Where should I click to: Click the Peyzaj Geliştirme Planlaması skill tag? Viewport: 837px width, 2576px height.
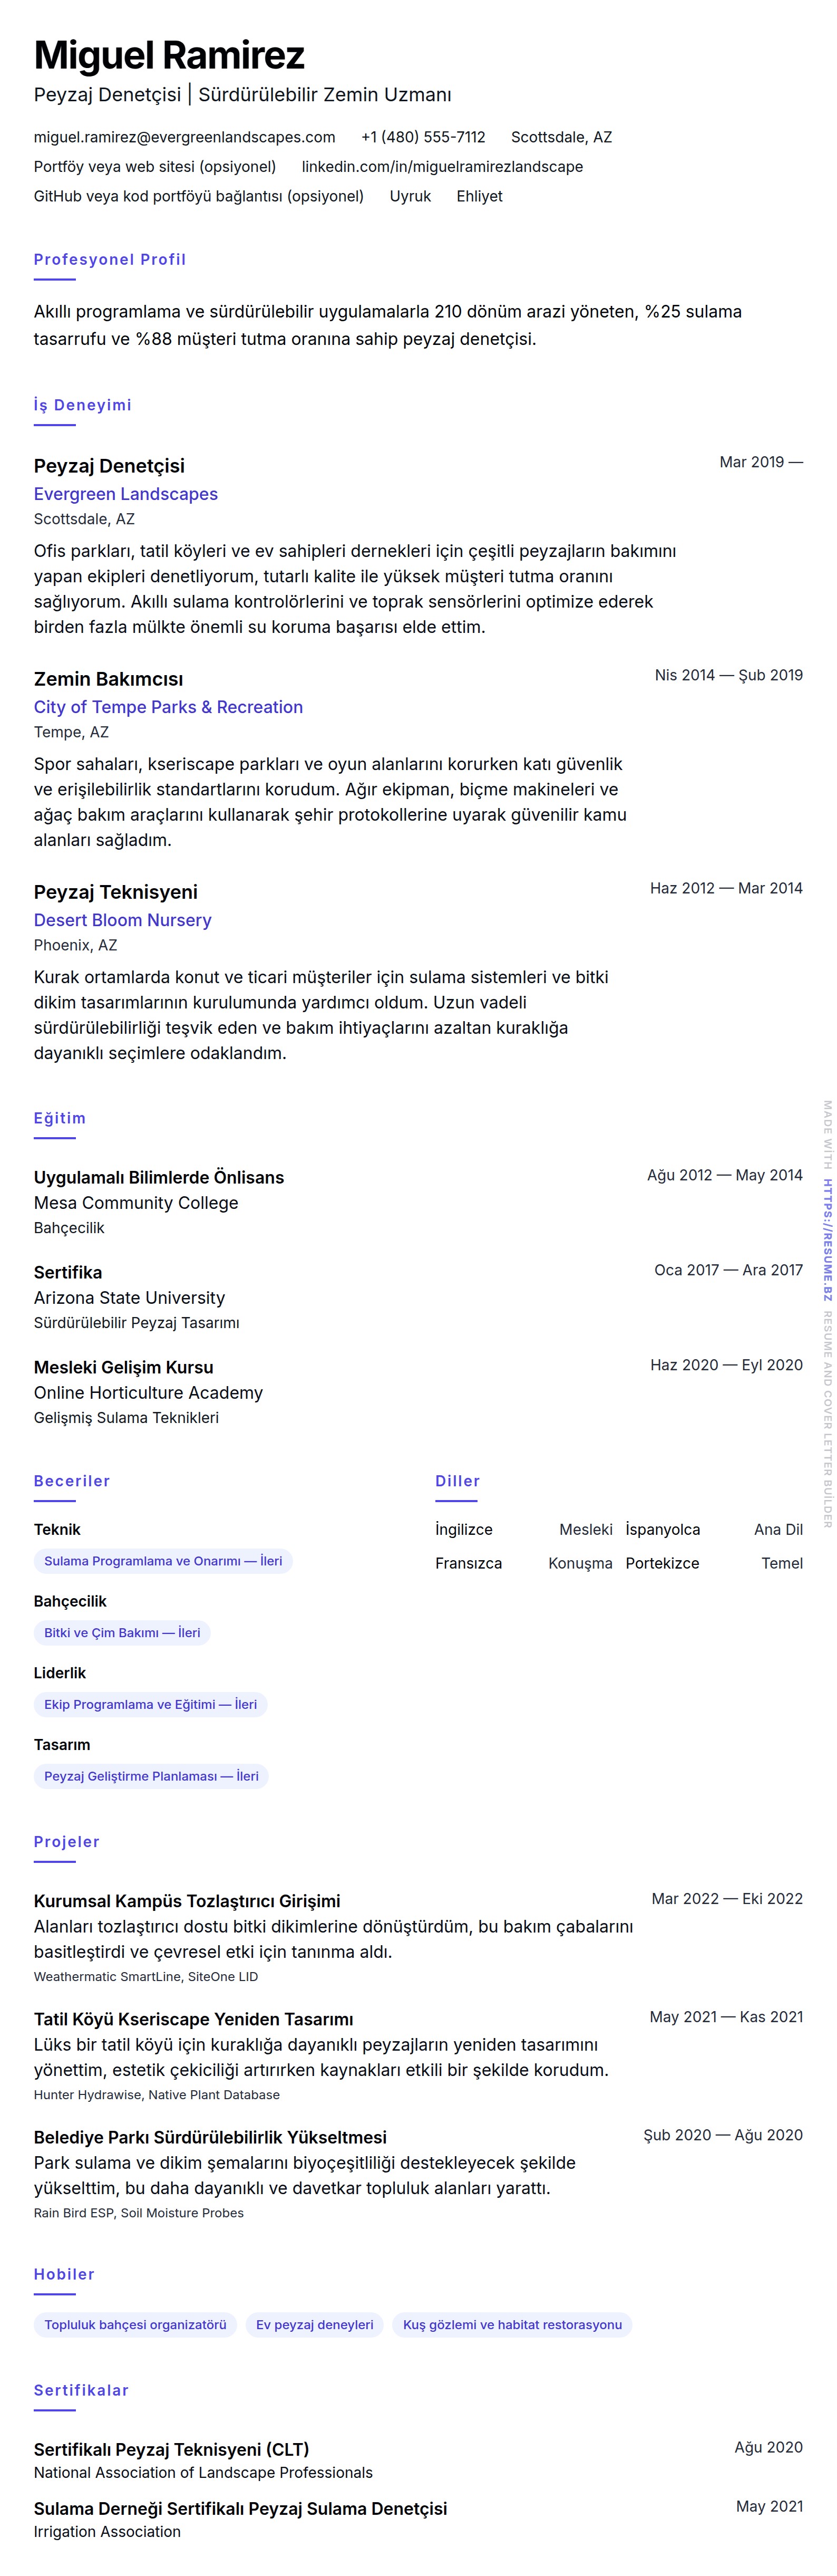[151, 1777]
